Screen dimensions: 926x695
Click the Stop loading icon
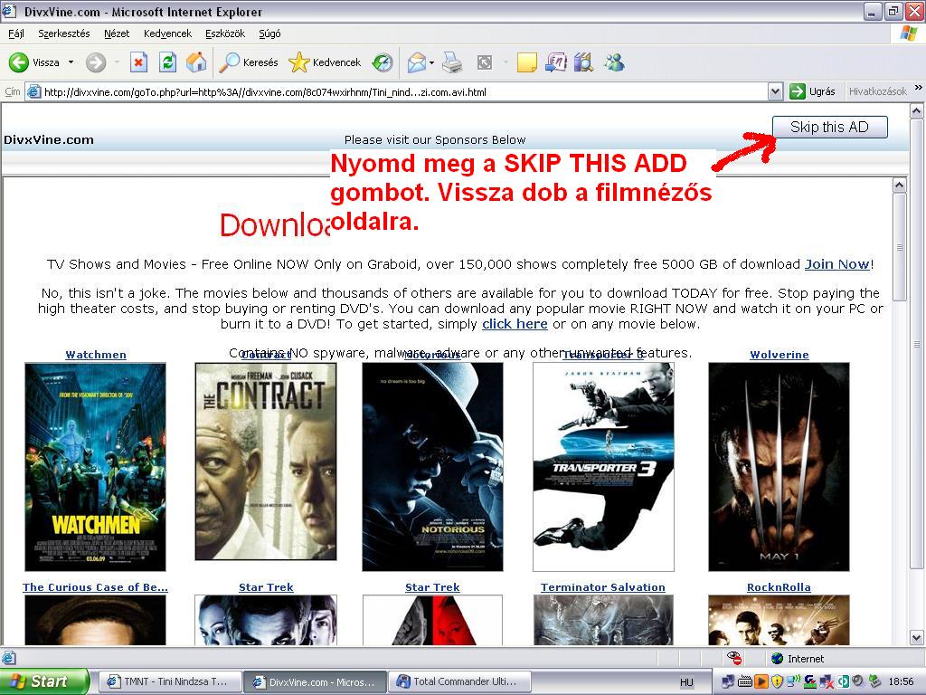point(138,62)
